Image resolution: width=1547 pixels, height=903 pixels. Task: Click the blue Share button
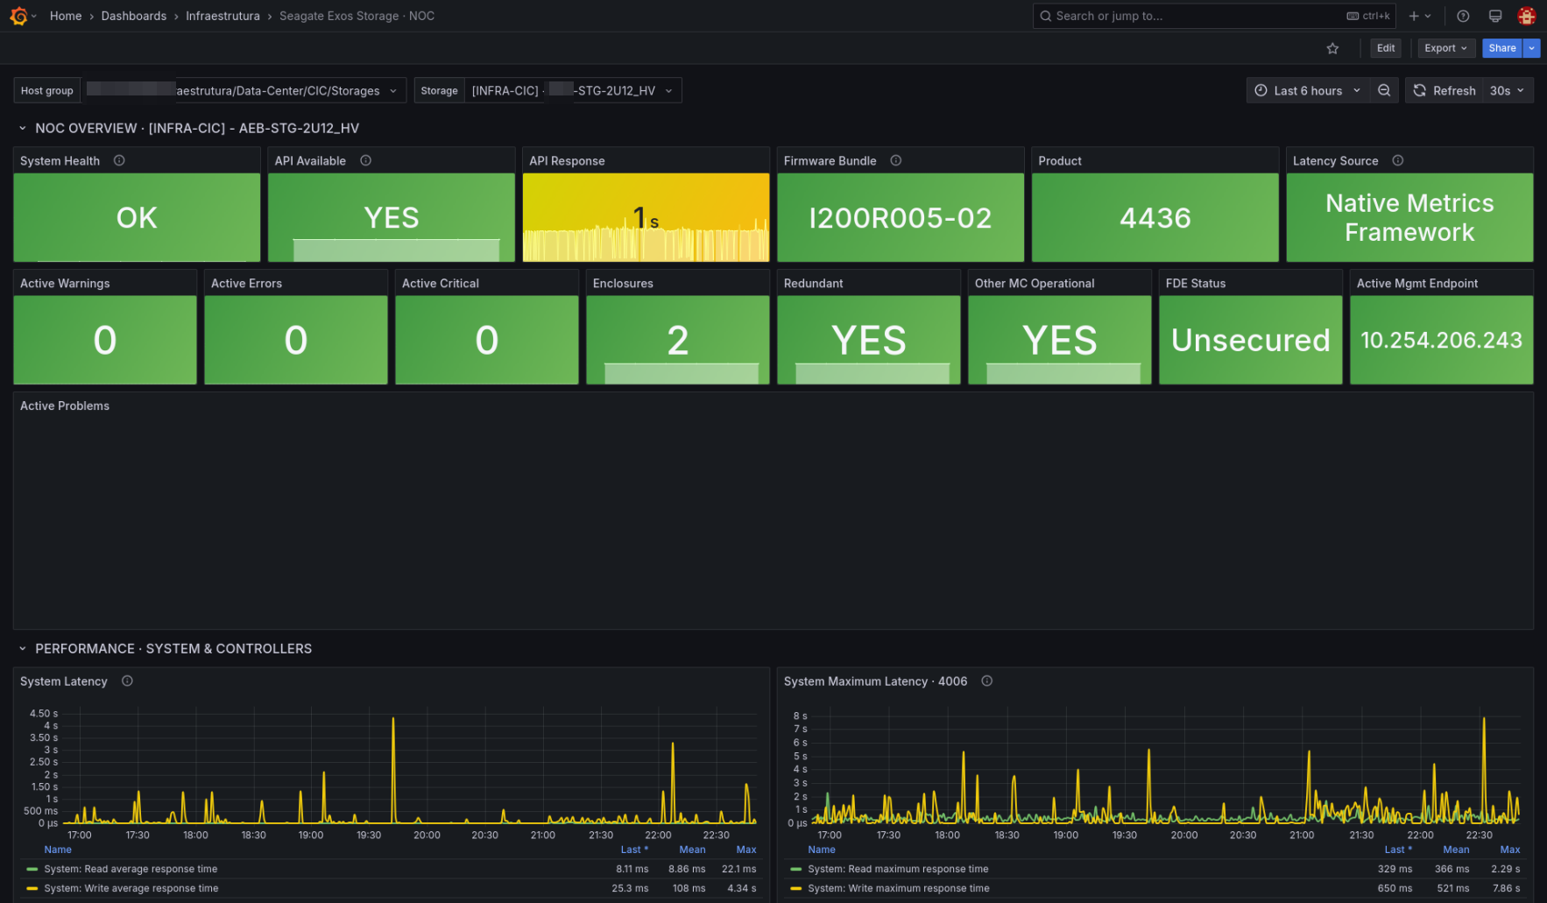[x=1501, y=48]
